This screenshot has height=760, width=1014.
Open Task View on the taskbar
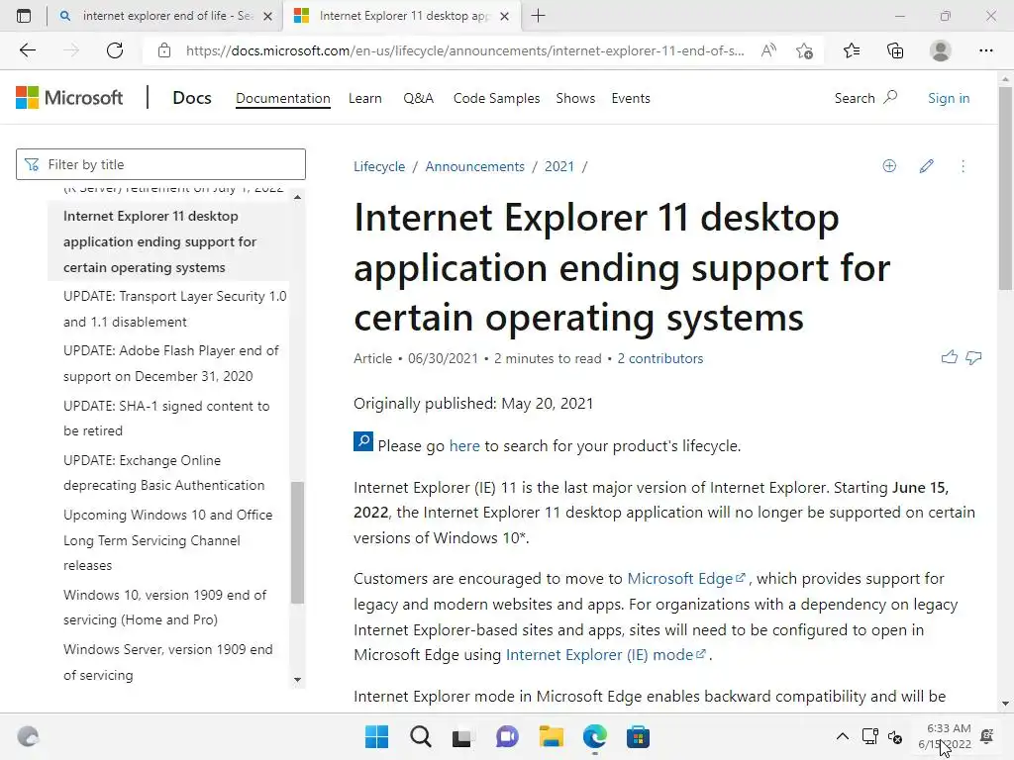pyautogui.click(x=462, y=737)
